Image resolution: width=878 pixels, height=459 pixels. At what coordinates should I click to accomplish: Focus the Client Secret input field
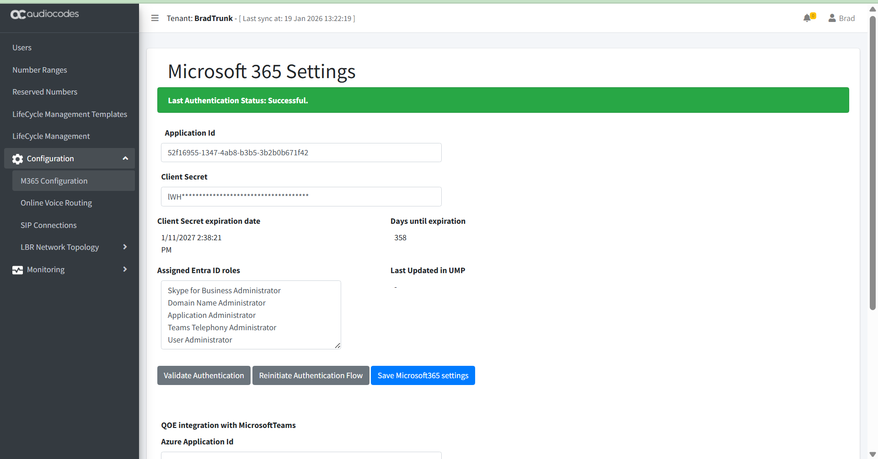click(x=301, y=196)
